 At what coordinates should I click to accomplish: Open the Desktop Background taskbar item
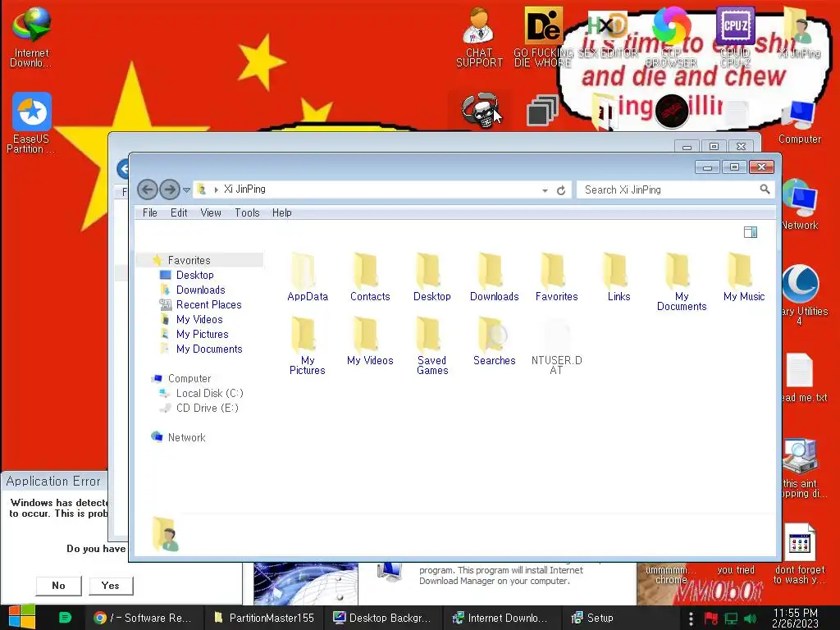click(383, 618)
